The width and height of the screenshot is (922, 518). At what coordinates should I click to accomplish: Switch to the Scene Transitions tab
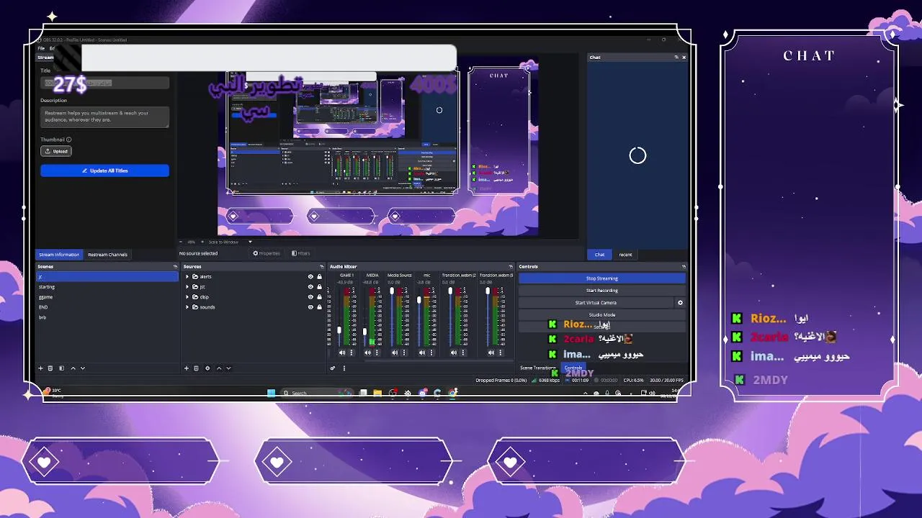(x=538, y=368)
